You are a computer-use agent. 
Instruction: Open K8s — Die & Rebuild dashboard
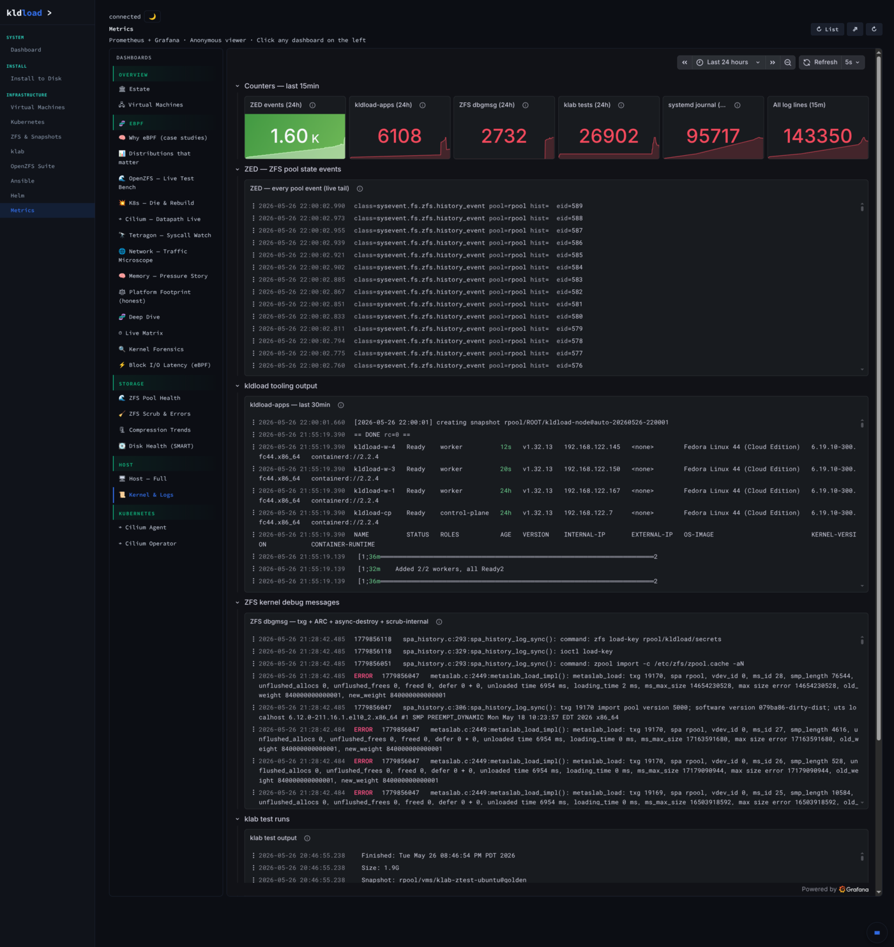point(165,203)
